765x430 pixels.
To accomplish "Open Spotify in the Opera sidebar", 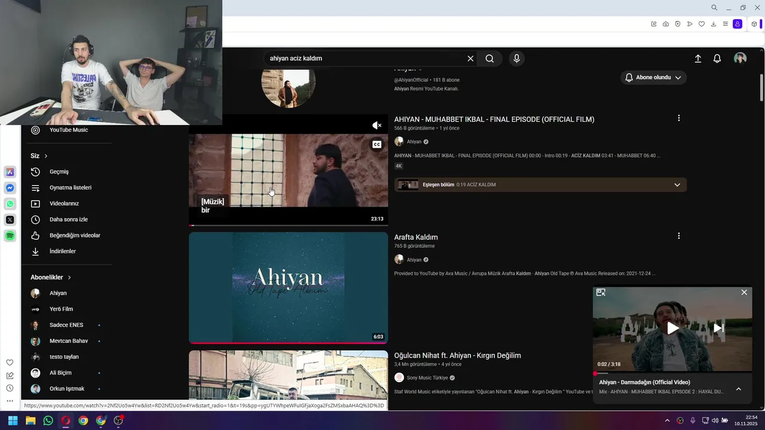I will coord(10,236).
